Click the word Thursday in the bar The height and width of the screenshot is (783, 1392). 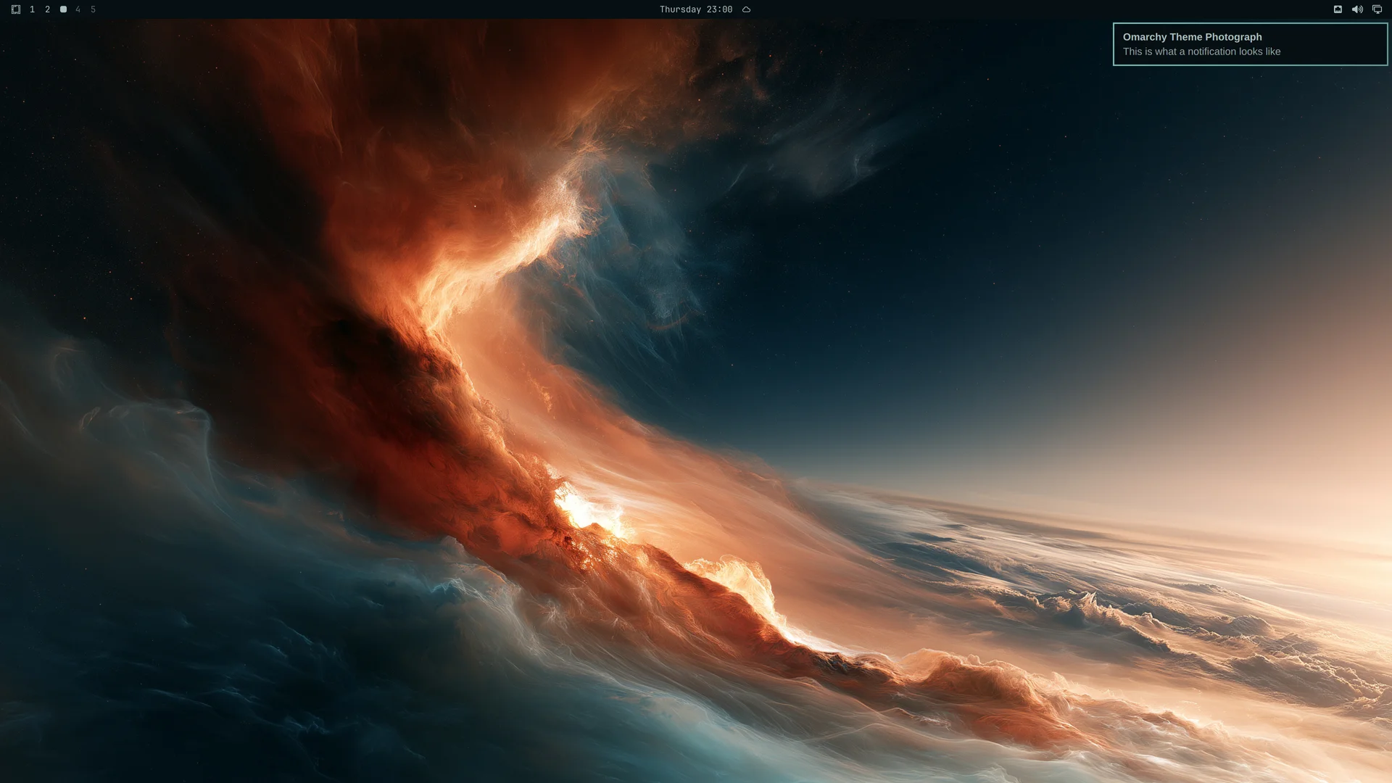(x=680, y=9)
